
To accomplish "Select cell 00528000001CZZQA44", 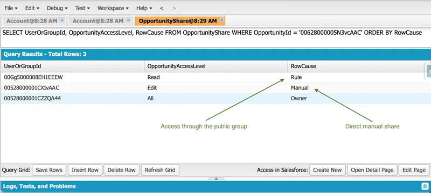I will click(72, 99).
